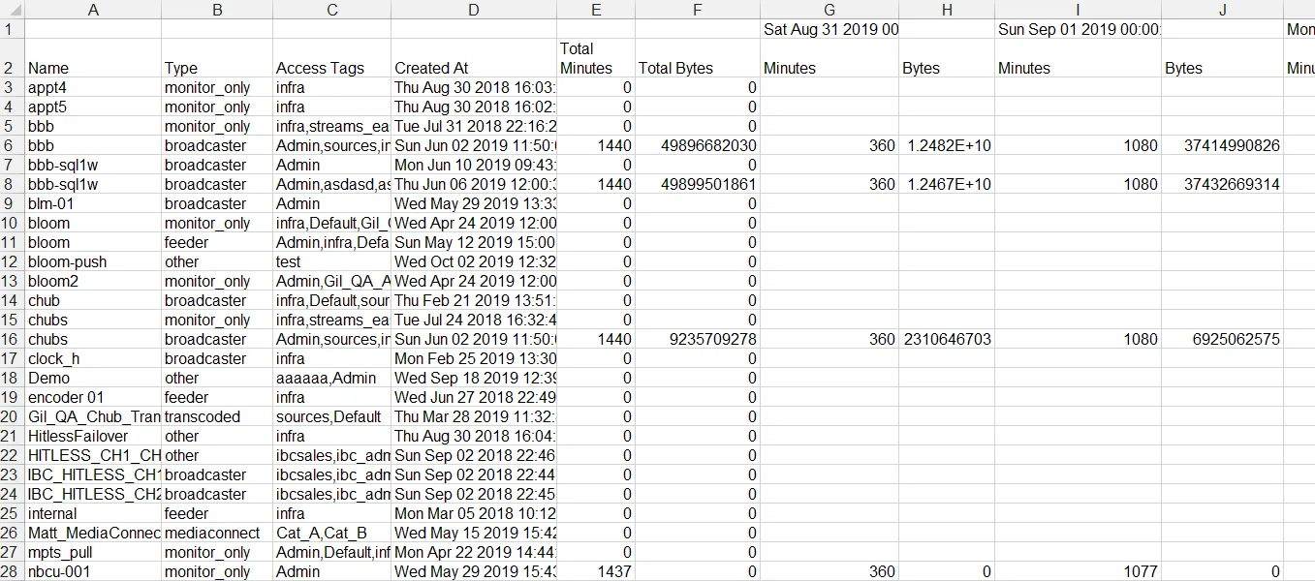The image size is (1315, 581).
Task: Click the 'Access Tags' header cell
Action: [331, 69]
